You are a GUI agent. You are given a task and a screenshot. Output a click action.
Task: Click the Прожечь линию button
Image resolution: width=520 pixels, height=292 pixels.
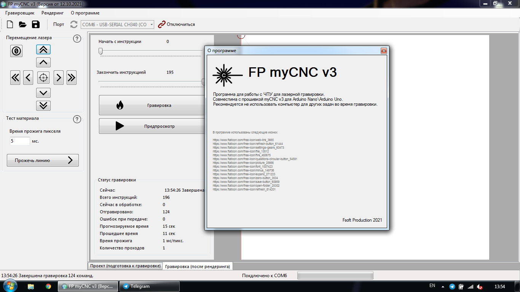click(43, 160)
